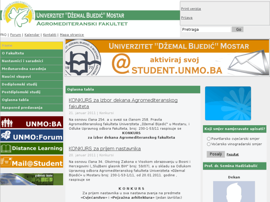The image size is (270, 202).
Task: Go to the Home menu item
Action: (32, 46)
